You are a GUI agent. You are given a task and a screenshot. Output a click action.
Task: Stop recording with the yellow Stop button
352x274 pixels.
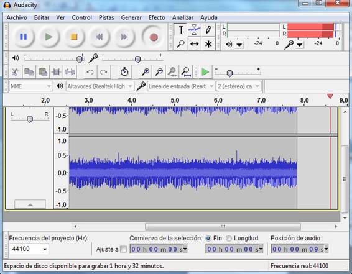pos(74,37)
